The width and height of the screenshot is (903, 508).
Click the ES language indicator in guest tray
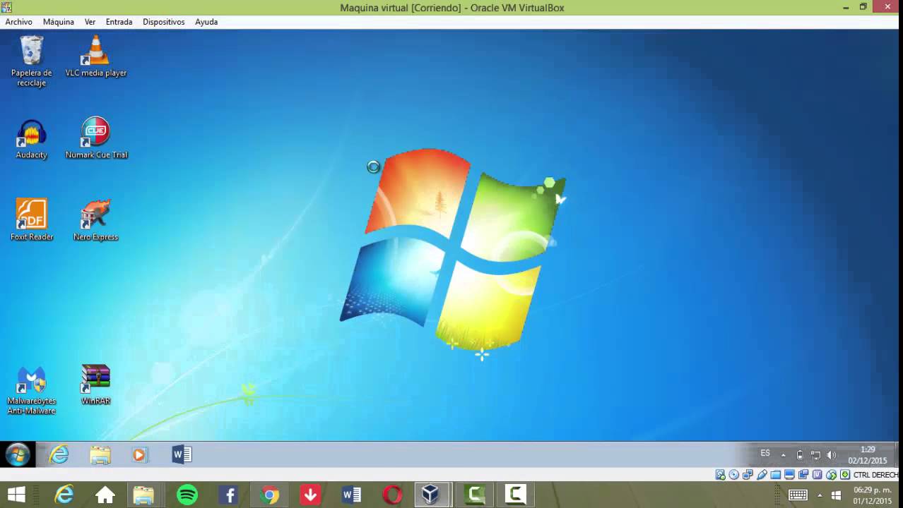tap(765, 454)
